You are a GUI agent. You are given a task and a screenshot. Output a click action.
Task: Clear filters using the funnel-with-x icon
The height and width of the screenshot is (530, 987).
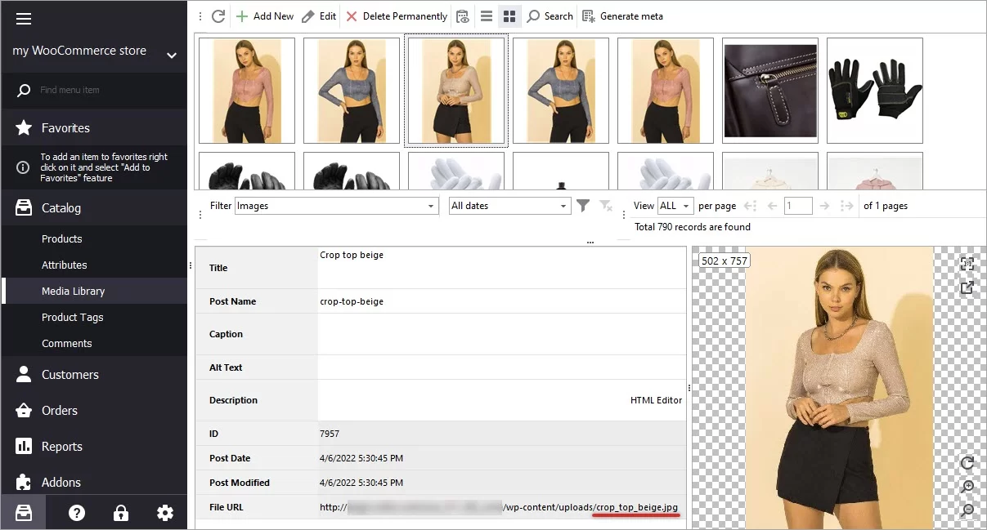click(605, 207)
